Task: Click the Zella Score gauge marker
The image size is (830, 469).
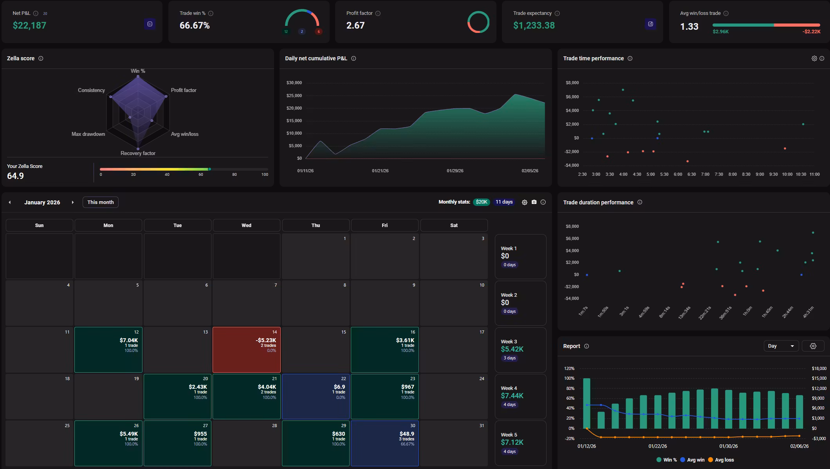Action: 210,169
